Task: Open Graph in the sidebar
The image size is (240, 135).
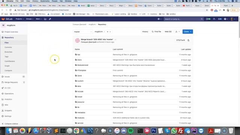Action: (7, 66)
